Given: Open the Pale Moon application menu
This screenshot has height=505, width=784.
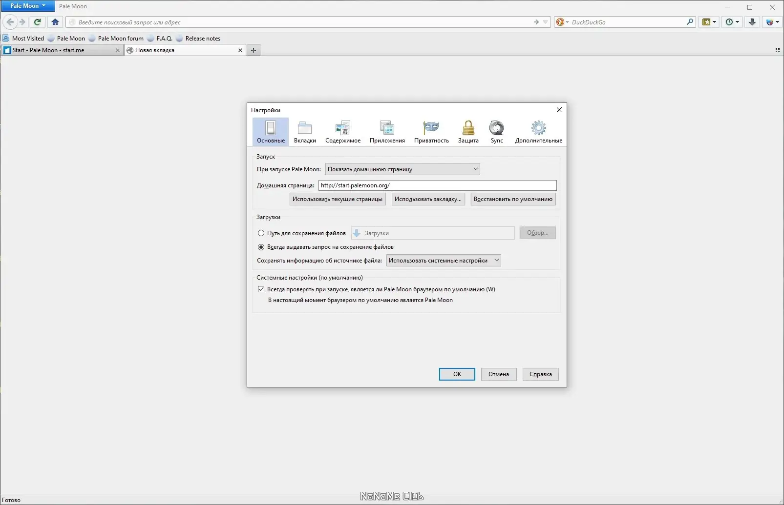Looking at the screenshot, I should click(x=28, y=6).
